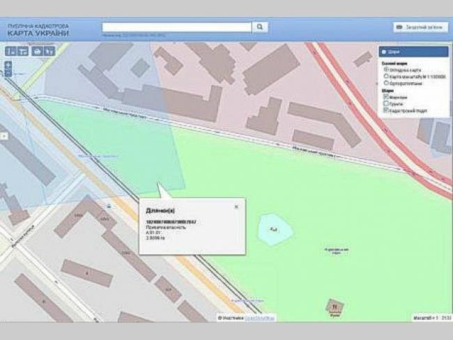
Task: Expand the left side panel handle
Action: 3,136
